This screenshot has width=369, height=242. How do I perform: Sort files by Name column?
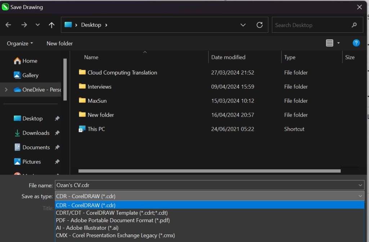(91, 57)
